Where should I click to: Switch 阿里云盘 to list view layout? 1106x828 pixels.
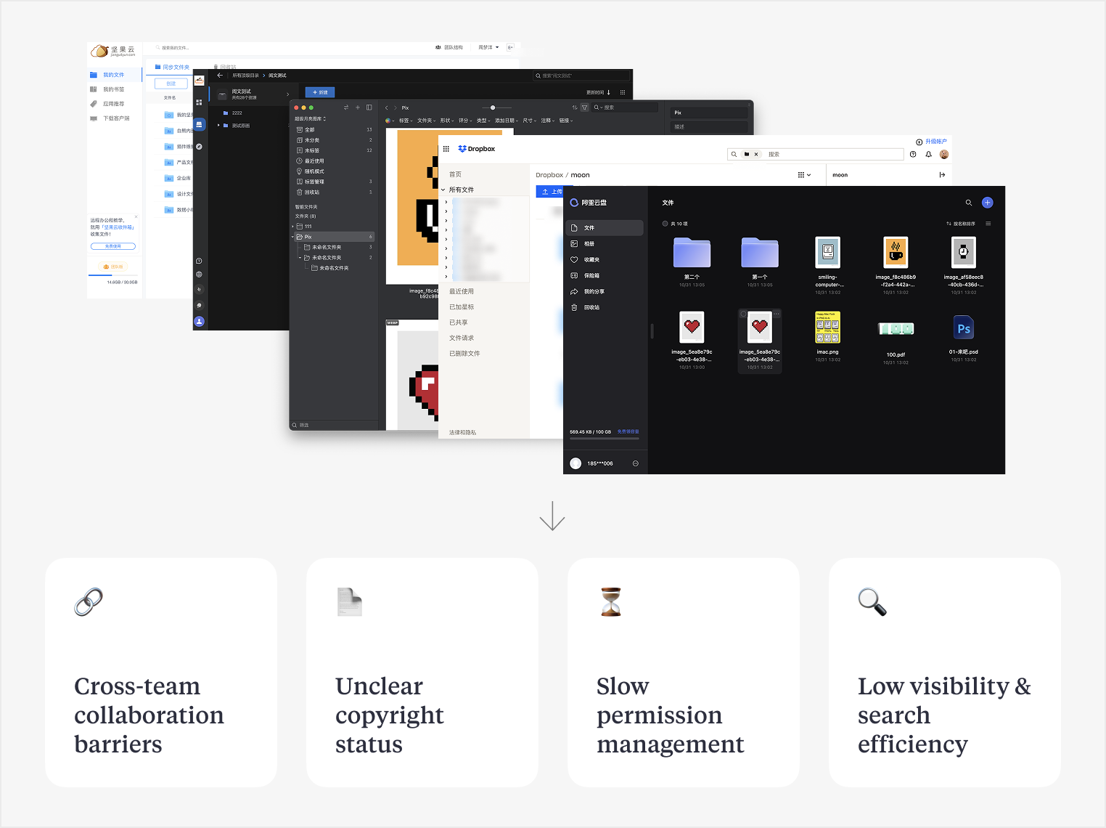[x=988, y=224]
